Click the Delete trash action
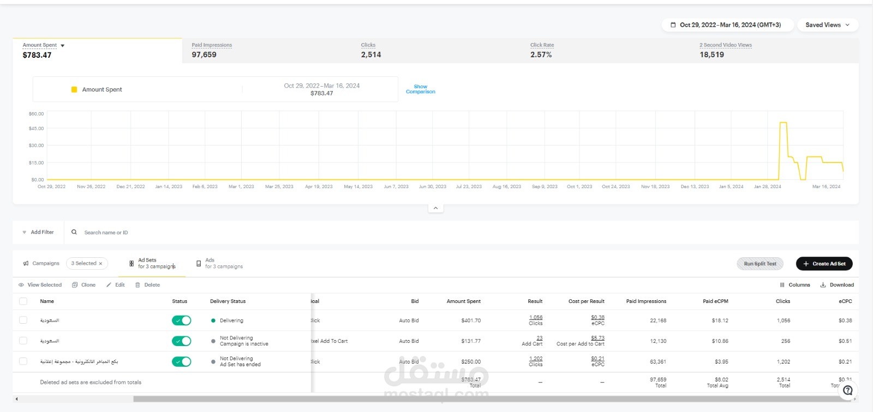Screen dimensions: 873x412 [x=147, y=285]
